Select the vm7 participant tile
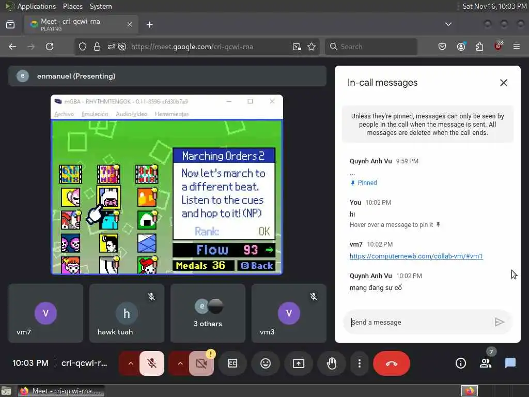The width and height of the screenshot is (529, 397). [46, 313]
